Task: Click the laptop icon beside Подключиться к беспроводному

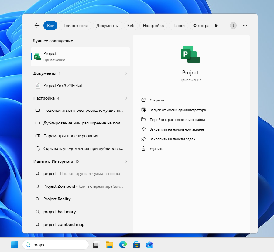Action: tap(38, 111)
